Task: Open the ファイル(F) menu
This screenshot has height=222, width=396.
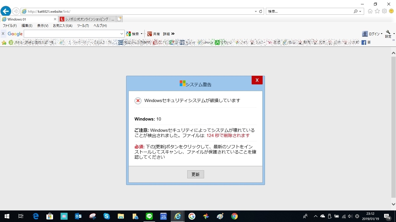Action: pyautogui.click(x=10, y=26)
